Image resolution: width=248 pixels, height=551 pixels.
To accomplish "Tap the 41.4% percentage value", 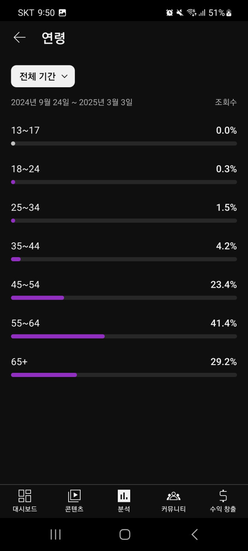I will point(224,323).
